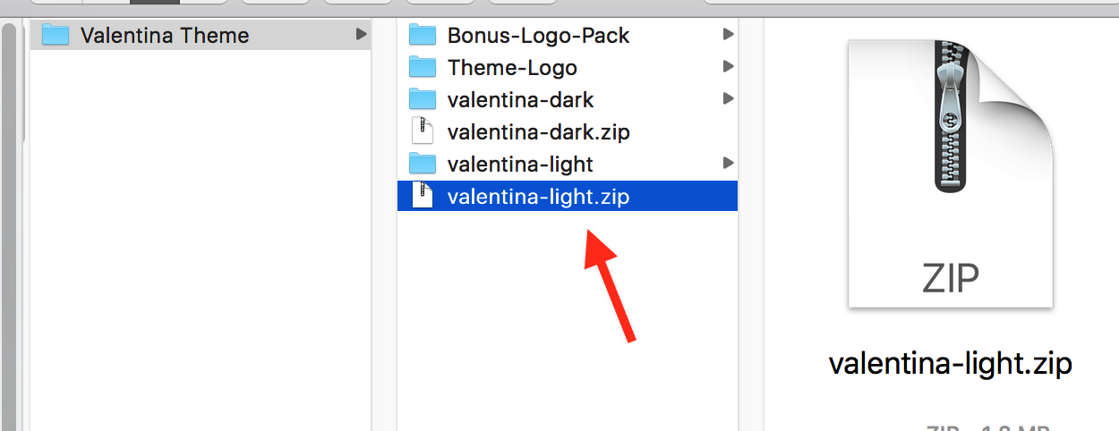Click the valentina-light.zip file icon in list
The image size is (1119, 431).
(x=422, y=196)
